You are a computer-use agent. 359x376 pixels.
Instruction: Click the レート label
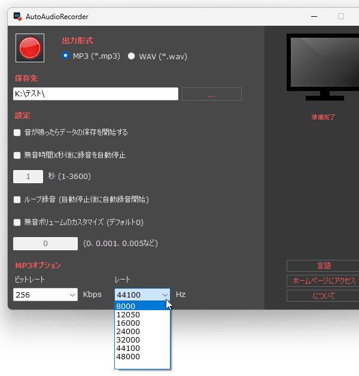pos(123,280)
